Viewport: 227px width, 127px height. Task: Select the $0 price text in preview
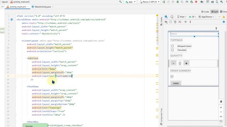point(172,77)
